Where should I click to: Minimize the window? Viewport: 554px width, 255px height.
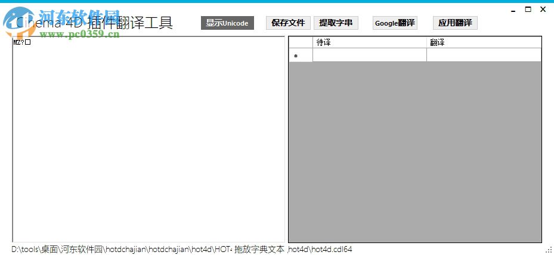point(513,10)
